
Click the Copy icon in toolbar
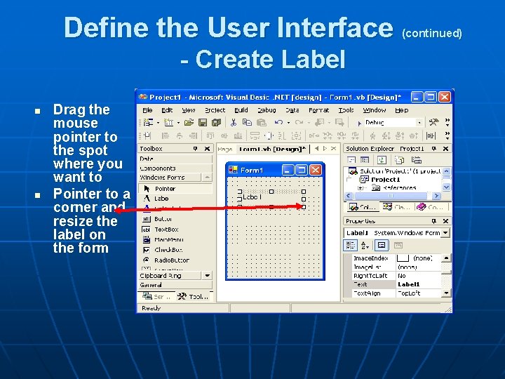point(247,122)
